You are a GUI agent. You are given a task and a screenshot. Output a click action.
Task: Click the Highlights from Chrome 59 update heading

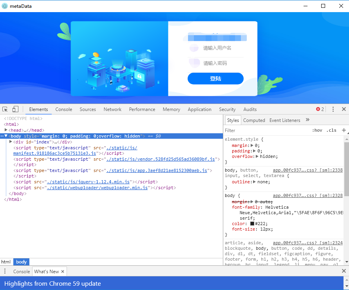[x=52, y=284]
